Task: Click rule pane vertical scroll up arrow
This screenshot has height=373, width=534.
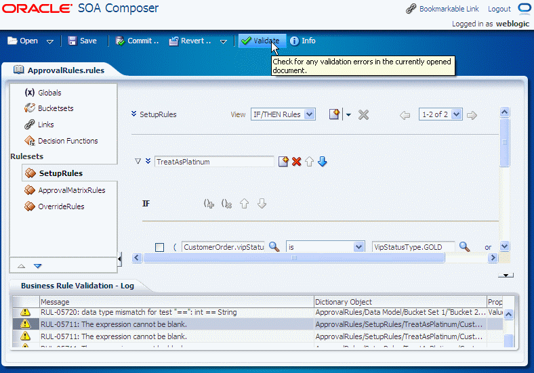Action: 505,112
